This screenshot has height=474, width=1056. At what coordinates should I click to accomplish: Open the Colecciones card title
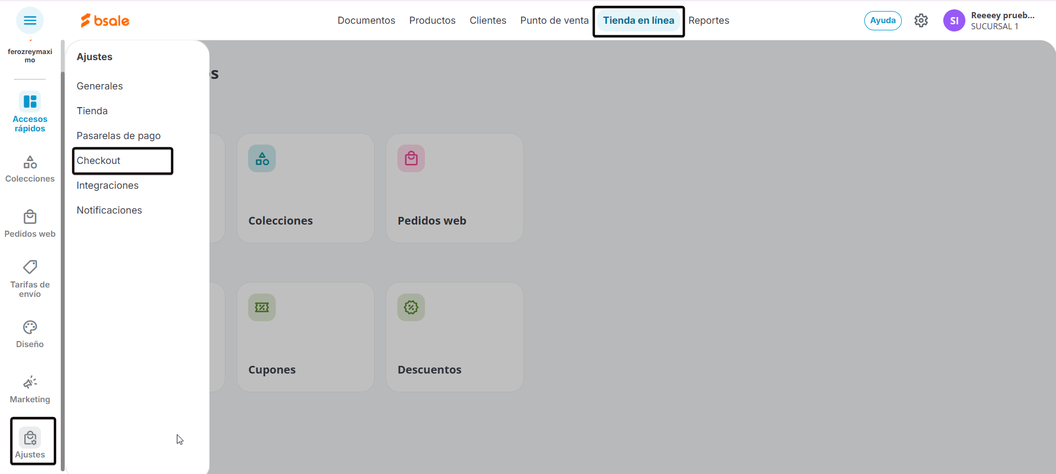(x=281, y=221)
